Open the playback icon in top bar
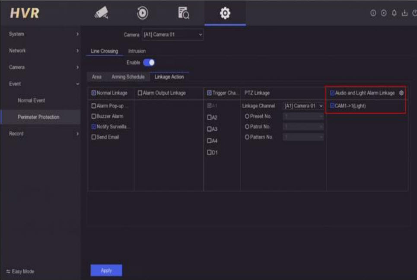The height and width of the screenshot is (280, 417). [141, 13]
